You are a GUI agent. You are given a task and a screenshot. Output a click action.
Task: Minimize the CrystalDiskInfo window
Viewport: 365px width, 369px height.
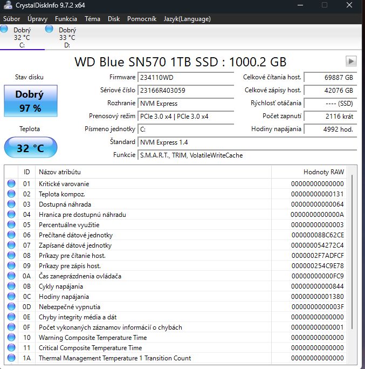(300, 5)
